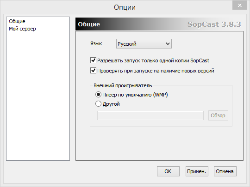This screenshot has height=187, width=250.
Task: Click the Язык label next to combo box
Action: click(96, 43)
